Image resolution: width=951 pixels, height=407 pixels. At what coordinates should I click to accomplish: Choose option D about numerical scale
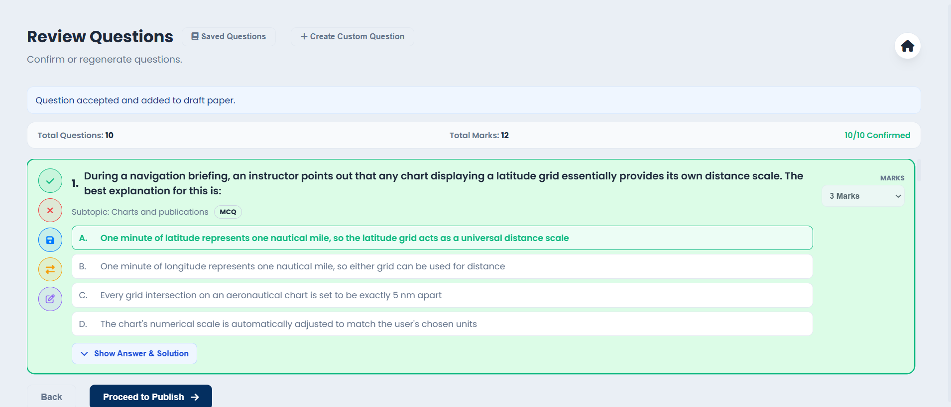[x=442, y=324]
